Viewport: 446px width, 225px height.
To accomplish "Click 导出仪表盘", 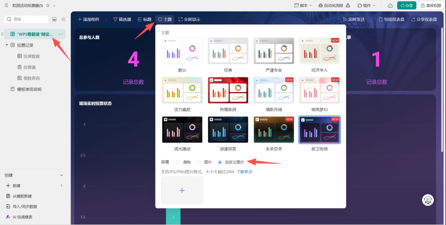I will (x=391, y=19).
